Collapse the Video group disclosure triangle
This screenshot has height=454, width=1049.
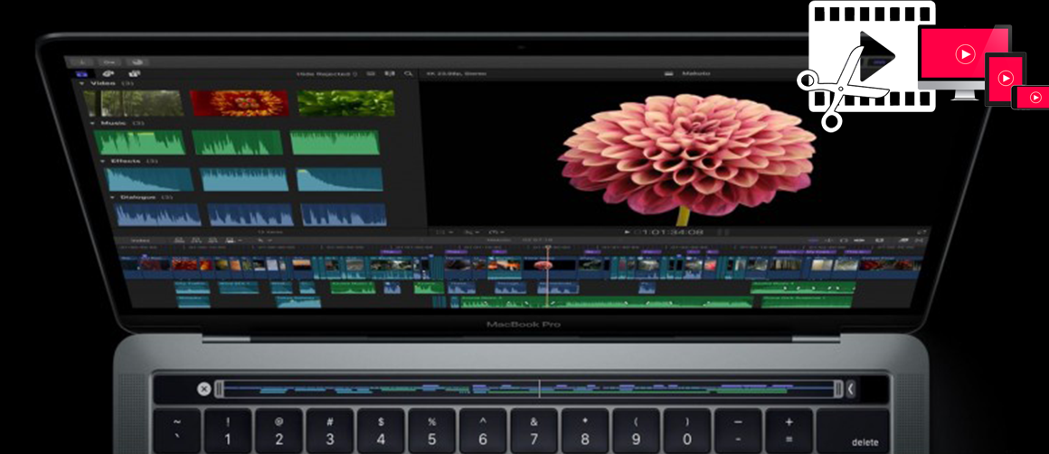83,83
